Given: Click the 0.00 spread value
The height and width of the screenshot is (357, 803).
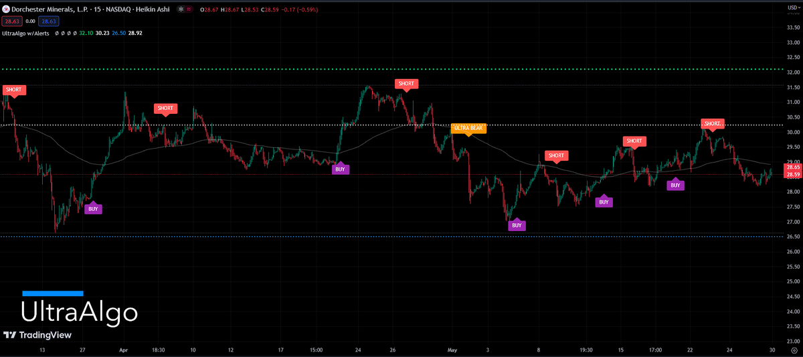Looking at the screenshot, I should (x=30, y=21).
